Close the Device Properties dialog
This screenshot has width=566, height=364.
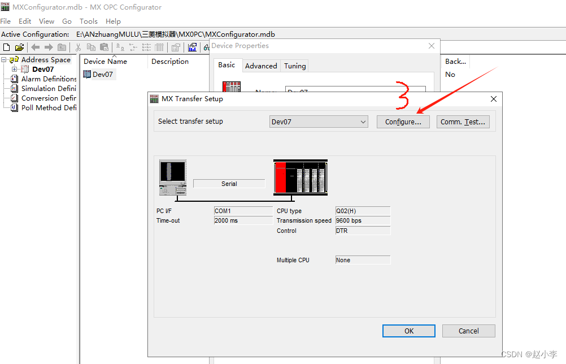pos(432,46)
